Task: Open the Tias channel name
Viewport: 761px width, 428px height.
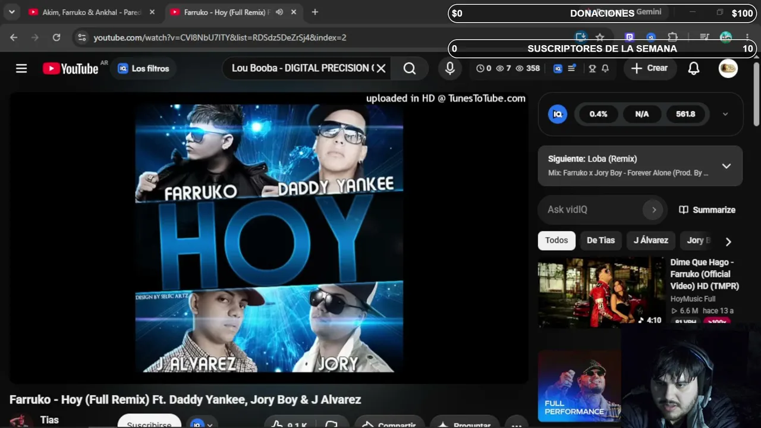Action: pos(49,420)
